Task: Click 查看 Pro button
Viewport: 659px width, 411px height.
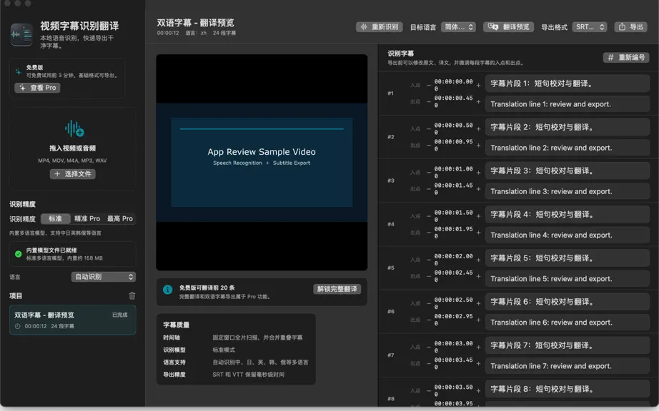Action: pyautogui.click(x=37, y=88)
